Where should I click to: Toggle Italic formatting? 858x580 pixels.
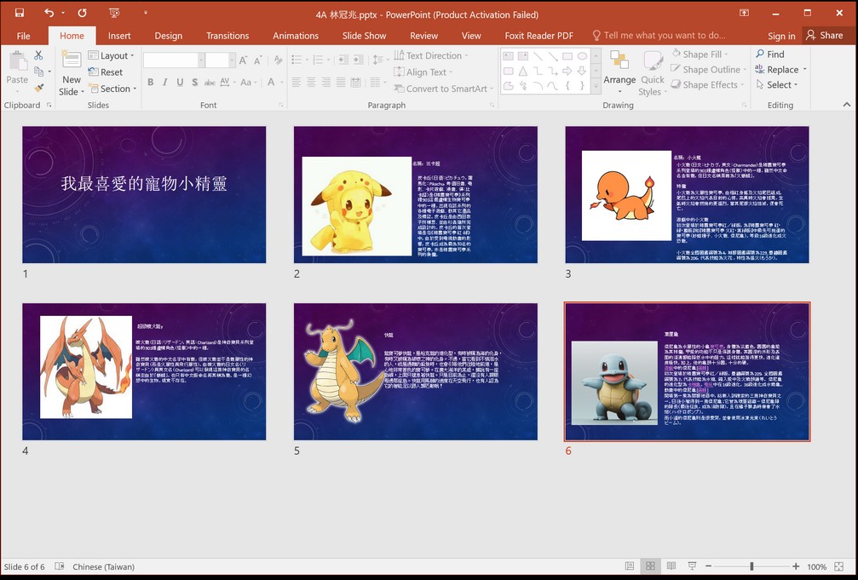[165, 83]
